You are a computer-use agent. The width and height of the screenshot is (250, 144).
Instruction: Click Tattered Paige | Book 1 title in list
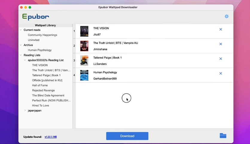pyautogui.click(x=107, y=58)
